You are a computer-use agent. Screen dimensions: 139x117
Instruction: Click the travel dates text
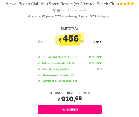coord(62,16)
